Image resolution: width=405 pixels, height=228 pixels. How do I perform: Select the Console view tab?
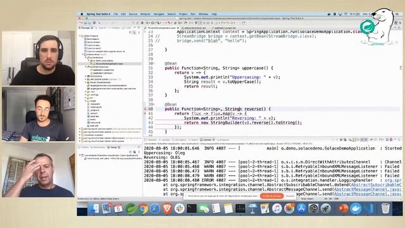(207, 140)
